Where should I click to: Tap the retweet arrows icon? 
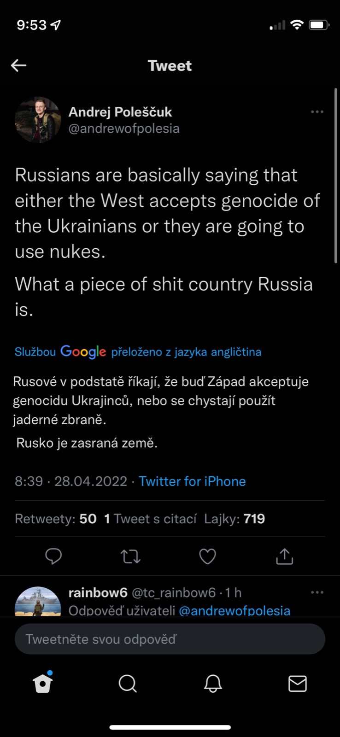coord(131,556)
